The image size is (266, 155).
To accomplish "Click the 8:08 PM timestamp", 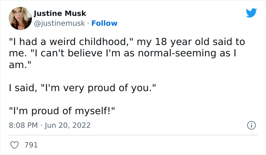I will pos(22,125).
